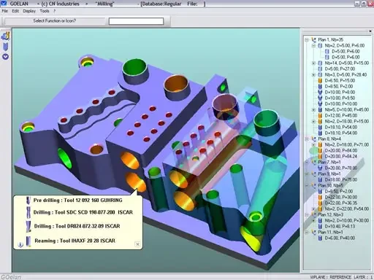Click the blue icon of D=10.40, P=8.13
The height and width of the screenshot is (280, 374).
tap(320, 226)
